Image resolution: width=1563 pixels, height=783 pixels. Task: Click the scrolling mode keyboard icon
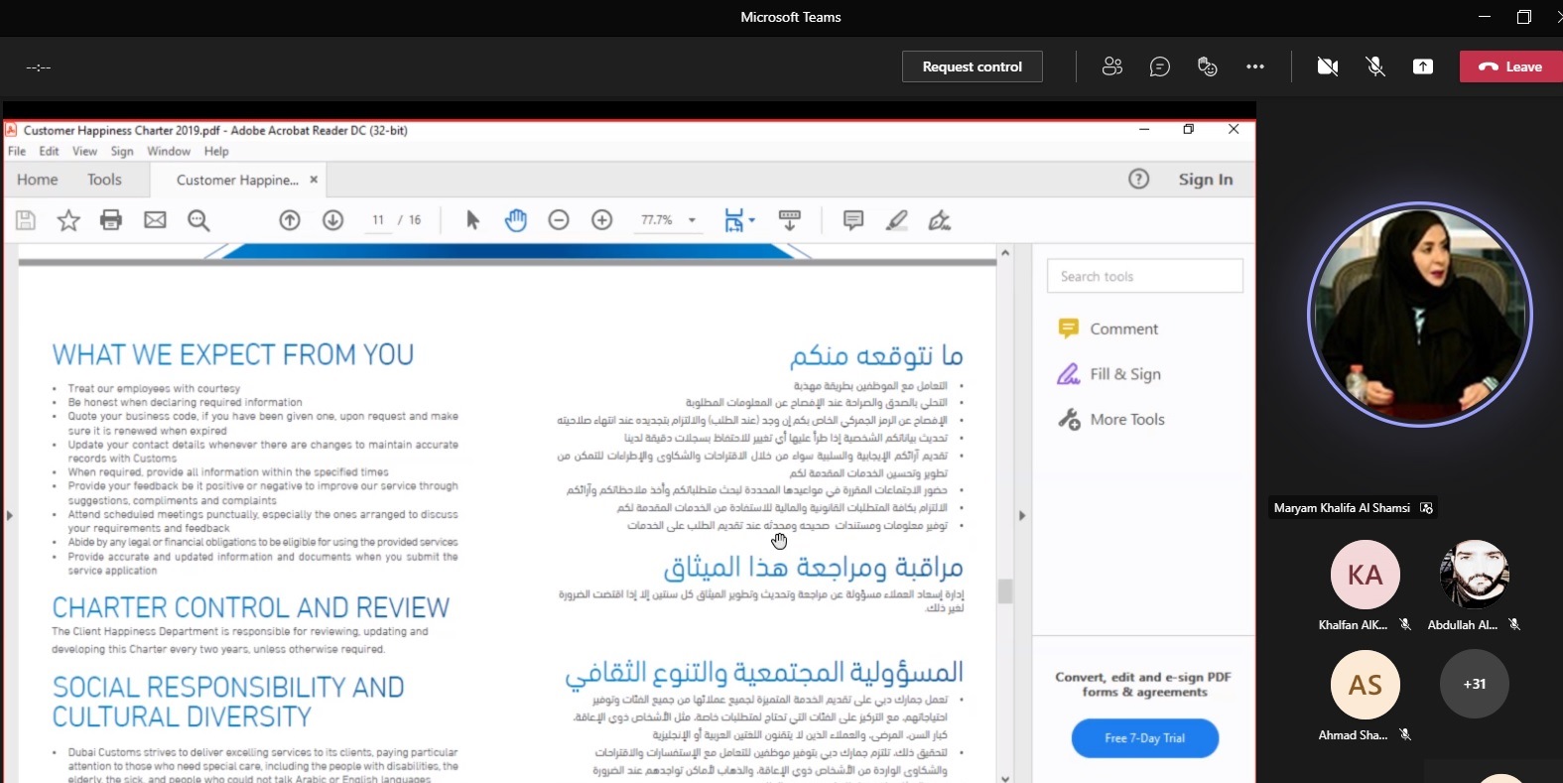point(790,220)
